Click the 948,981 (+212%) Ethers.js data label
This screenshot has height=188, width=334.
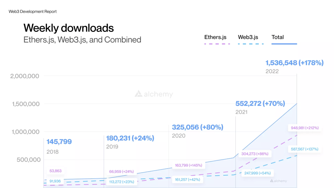[x=304, y=128]
